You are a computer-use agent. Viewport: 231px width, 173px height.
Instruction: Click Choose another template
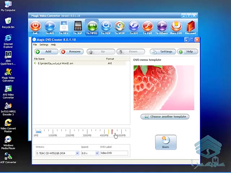coord(165,117)
